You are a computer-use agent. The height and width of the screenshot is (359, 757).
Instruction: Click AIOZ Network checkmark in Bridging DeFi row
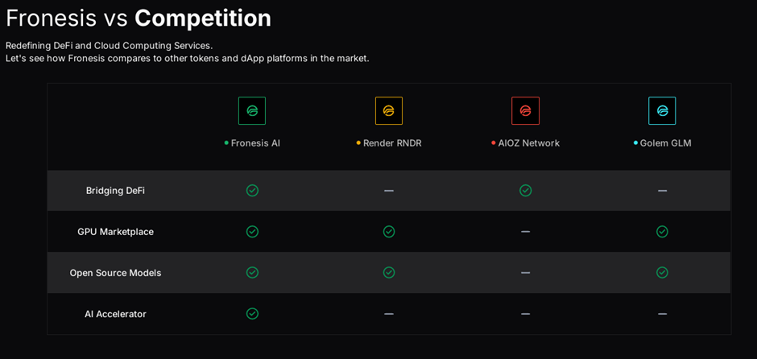click(525, 191)
